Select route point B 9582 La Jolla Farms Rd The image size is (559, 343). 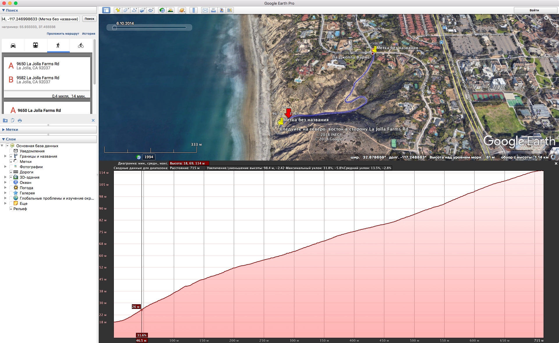click(x=38, y=80)
